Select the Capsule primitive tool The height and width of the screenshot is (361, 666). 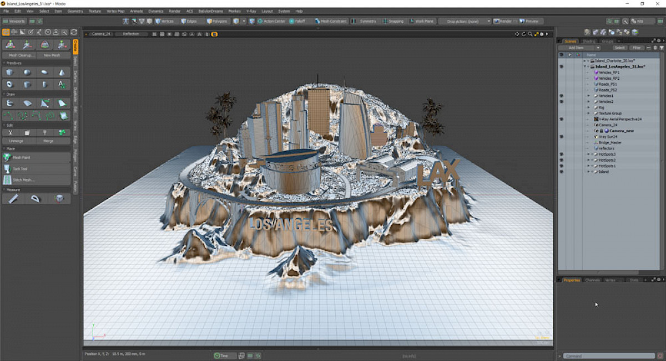[44, 84]
